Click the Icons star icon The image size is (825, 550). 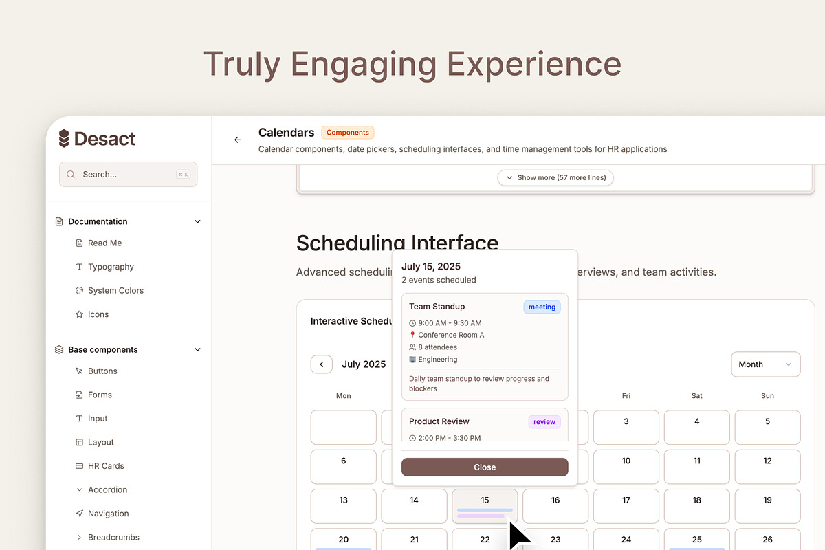pyautogui.click(x=79, y=314)
